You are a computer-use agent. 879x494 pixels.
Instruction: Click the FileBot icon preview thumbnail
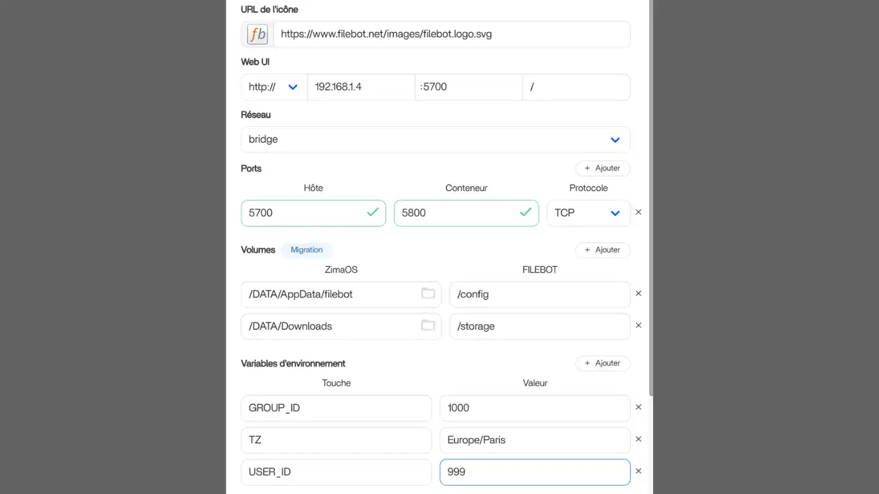257,34
